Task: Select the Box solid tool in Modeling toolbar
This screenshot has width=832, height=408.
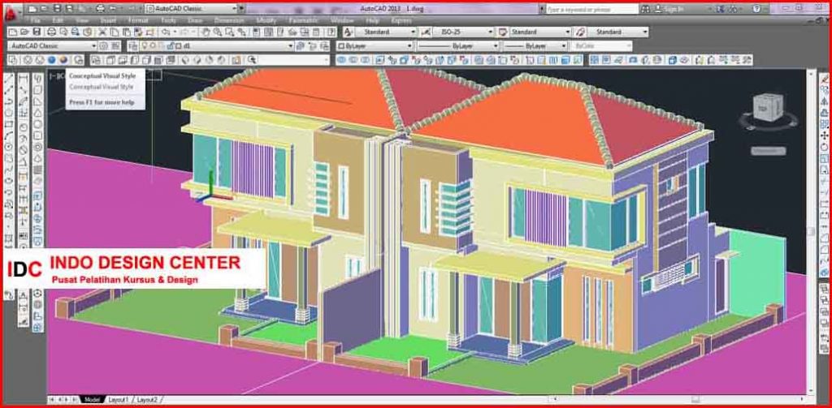Action: click(37, 91)
